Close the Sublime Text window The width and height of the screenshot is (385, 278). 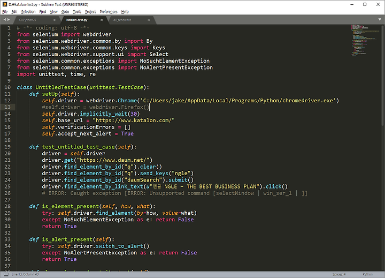click(x=378, y=4)
